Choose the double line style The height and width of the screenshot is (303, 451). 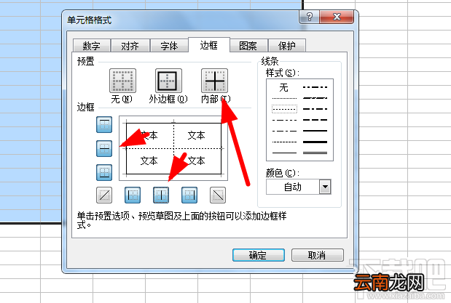315,153
